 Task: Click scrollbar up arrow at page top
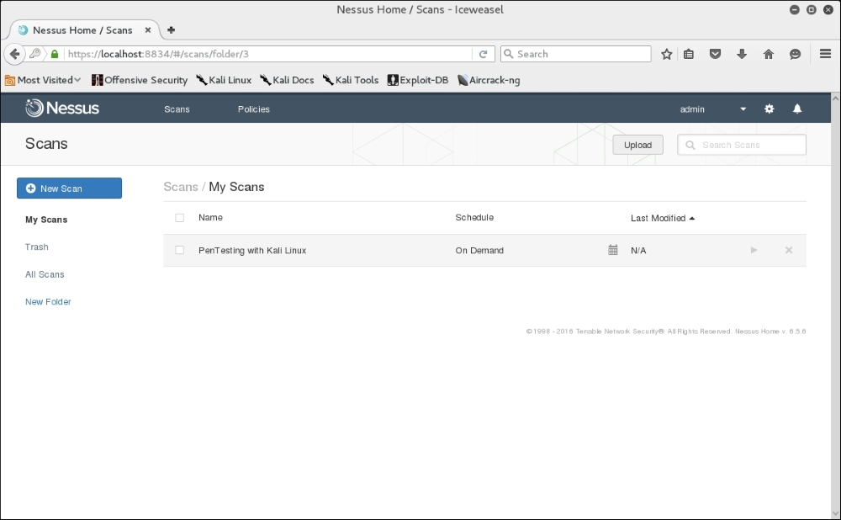click(x=835, y=98)
